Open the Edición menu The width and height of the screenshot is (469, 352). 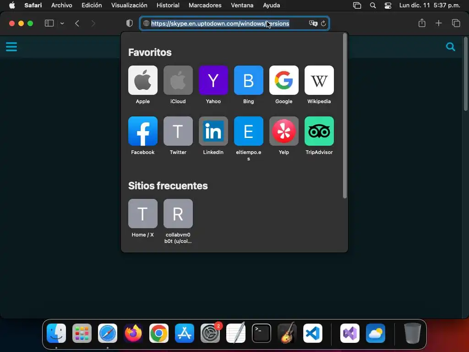pyautogui.click(x=92, y=5)
